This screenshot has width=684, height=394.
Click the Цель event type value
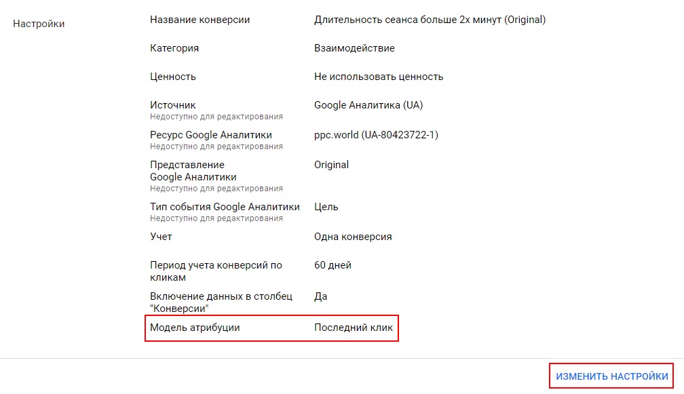point(326,207)
